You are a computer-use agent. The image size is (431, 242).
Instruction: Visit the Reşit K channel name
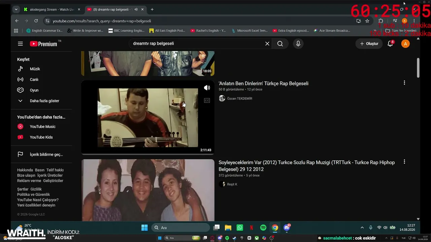[x=232, y=184]
